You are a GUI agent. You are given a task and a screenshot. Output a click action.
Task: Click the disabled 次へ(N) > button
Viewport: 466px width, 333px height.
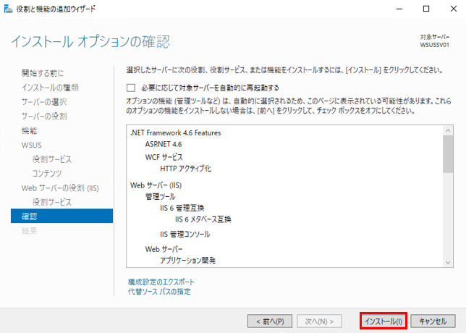click(x=319, y=321)
